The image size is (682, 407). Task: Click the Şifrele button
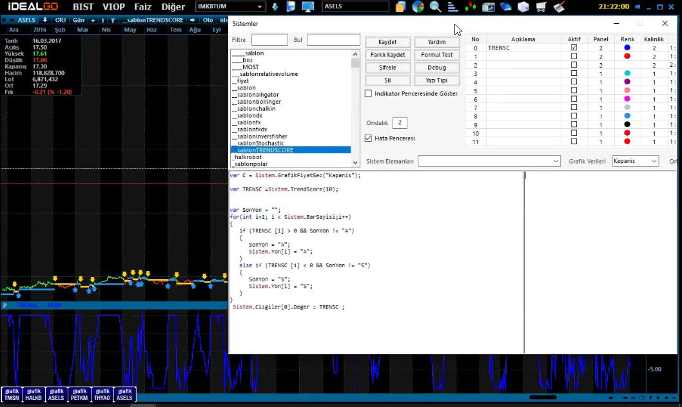(x=387, y=68)
